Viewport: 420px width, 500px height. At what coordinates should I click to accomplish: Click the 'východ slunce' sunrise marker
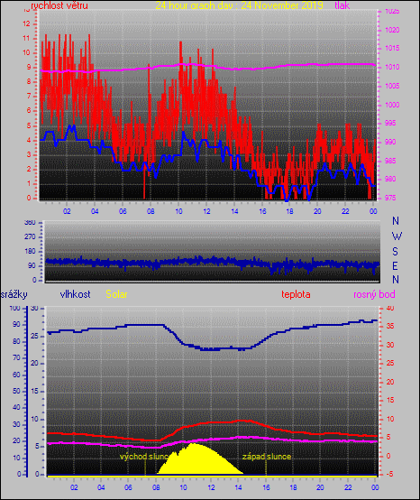pyautogui.click(x=143, y=457)
